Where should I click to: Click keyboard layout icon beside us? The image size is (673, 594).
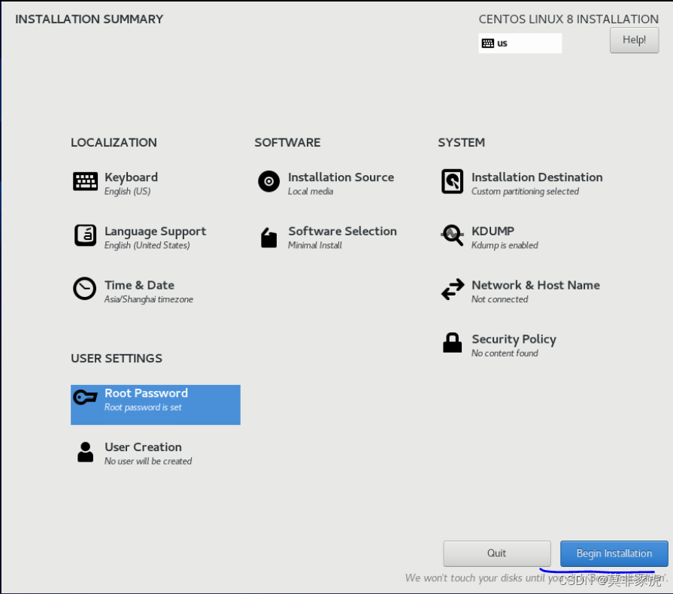point(487,44)
